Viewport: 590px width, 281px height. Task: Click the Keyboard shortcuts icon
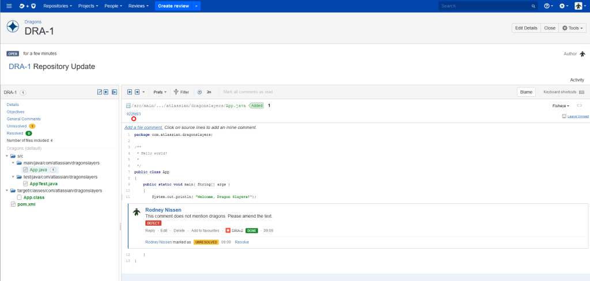[x=581, y=92]
